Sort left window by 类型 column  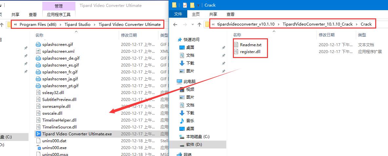click(x=164, y=35)
